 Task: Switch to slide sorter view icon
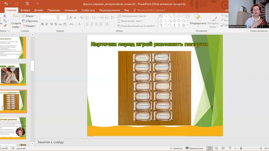(216, 148)
